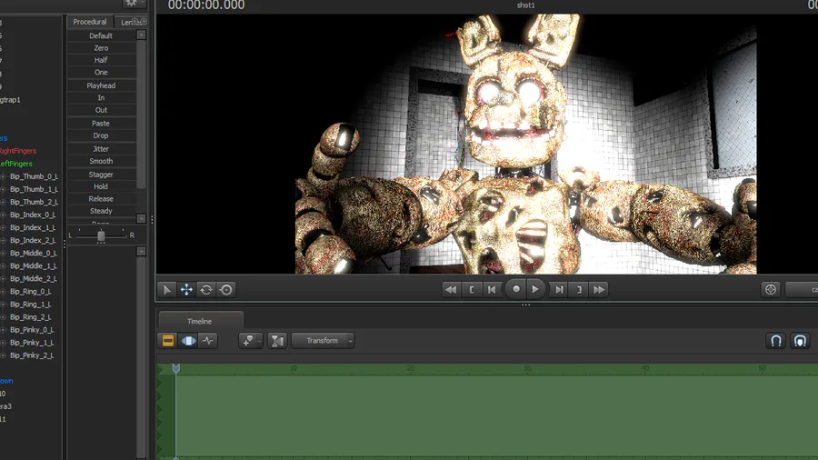Switch to the Clip Editor mode
This screenshot has width=818, height=460.
coord(168,341)
